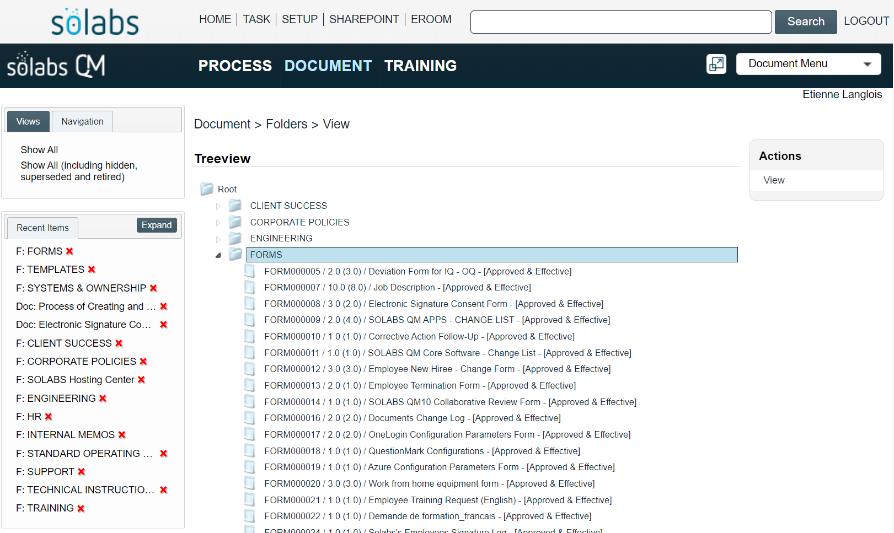The width and height of the screenshot is (894, 533).
Task: Collapse the FORMS tree node
Action: [x=218, y=255]
